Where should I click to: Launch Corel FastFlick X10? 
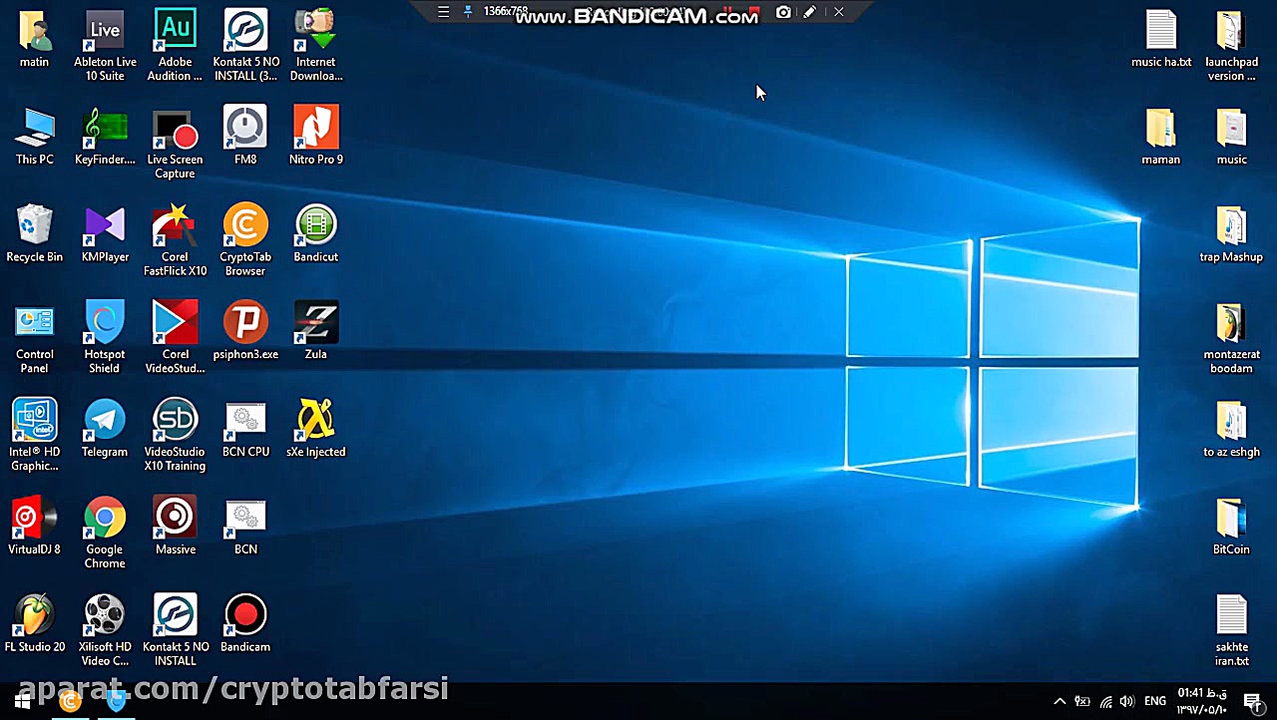[x=175, y=241]
